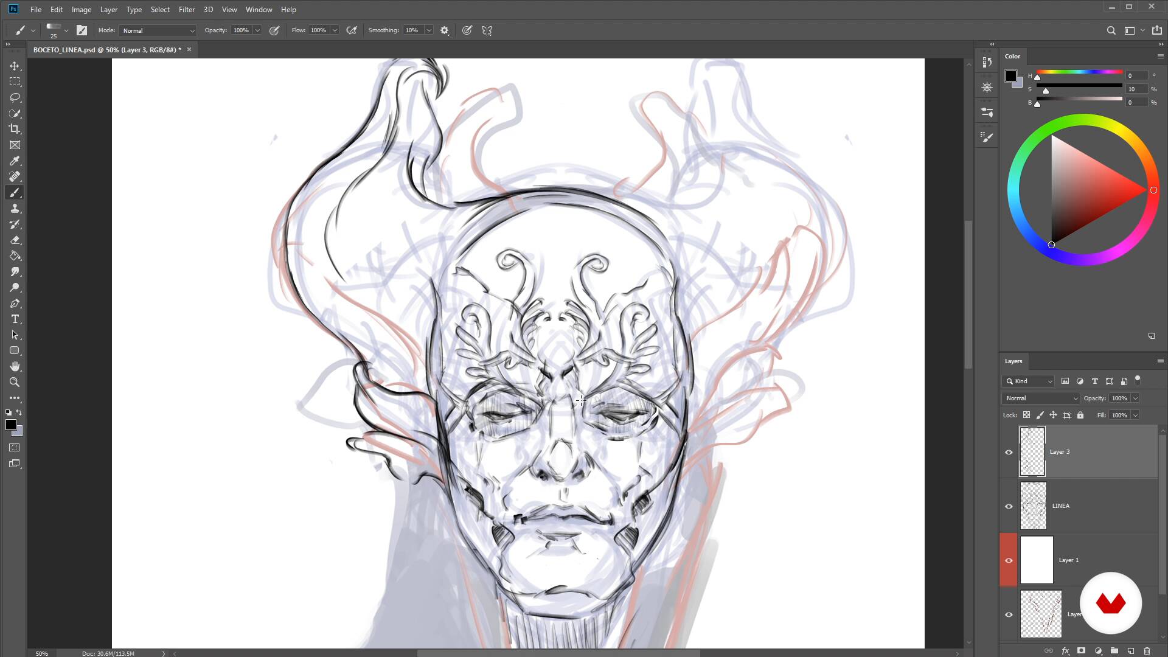Click the hue slider in Color panel
The width and height of the screenshot is (1168, 657).
click(x=1079, y=72)
